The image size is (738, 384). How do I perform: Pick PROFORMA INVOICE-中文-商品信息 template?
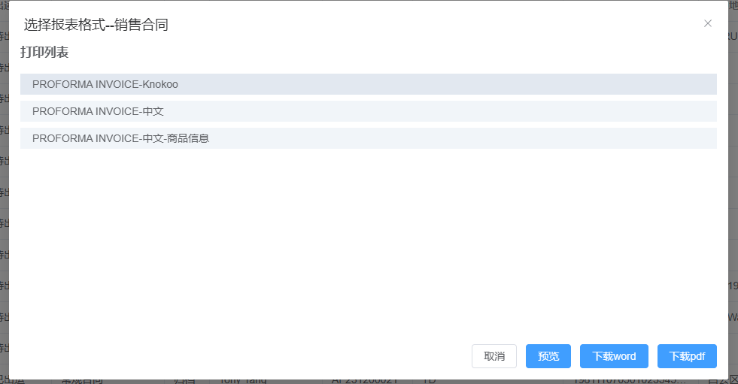369,138
